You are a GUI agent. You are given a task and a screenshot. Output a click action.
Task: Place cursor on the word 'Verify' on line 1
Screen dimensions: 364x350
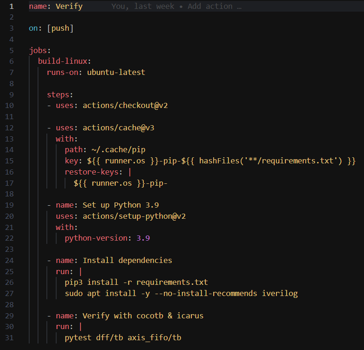[69, 7]
